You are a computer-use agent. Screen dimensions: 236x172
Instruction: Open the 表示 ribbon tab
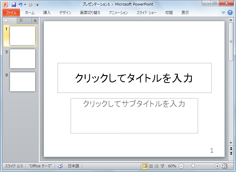185,13
